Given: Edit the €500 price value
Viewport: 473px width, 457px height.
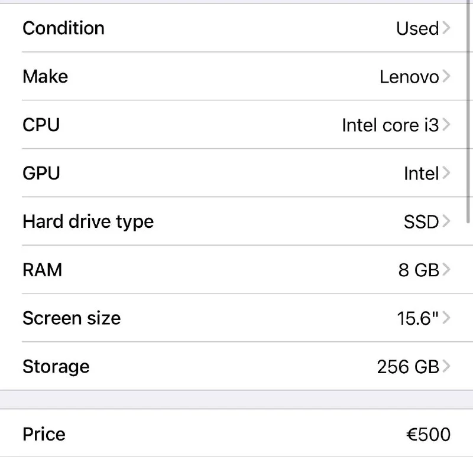Looking at the screenshot, I should tap(428, 435).
